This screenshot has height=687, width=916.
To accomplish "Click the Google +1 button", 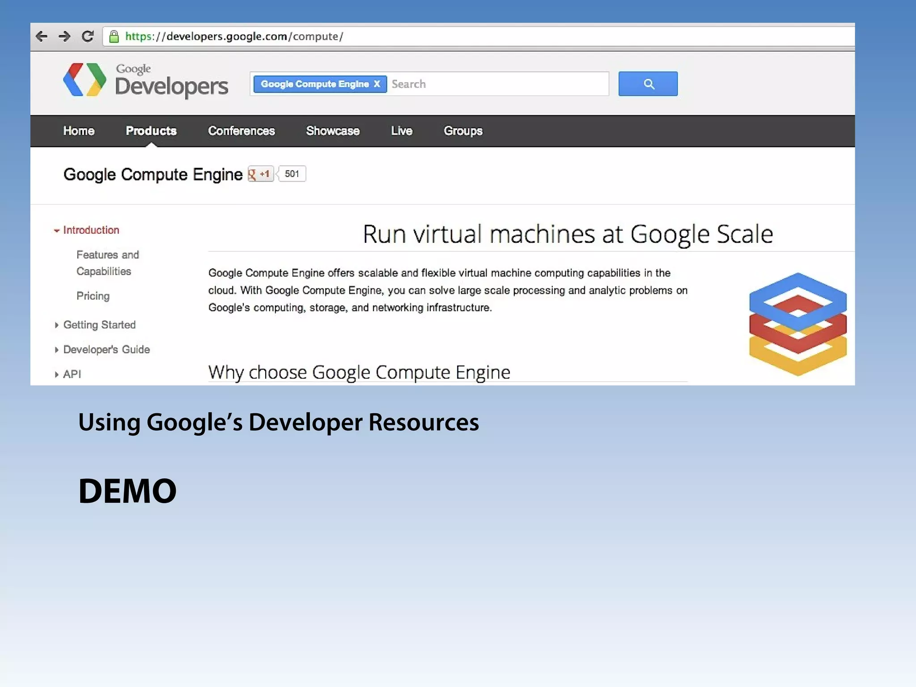I will (x=261, y=174).
